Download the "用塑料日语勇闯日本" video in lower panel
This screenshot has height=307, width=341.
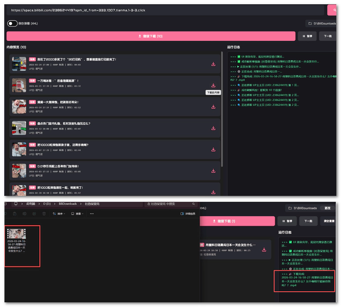coord(264,250)
